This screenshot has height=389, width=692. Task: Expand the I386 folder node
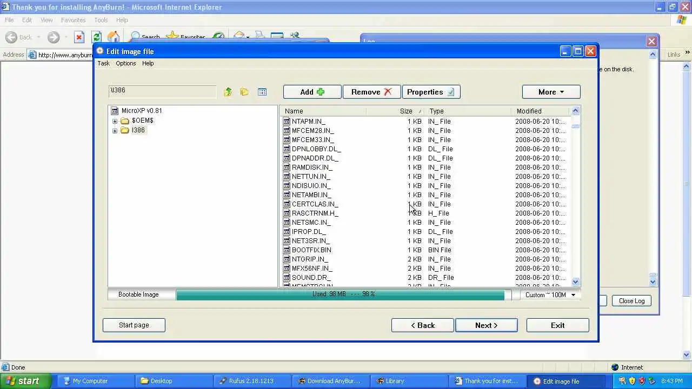[115, 131]
